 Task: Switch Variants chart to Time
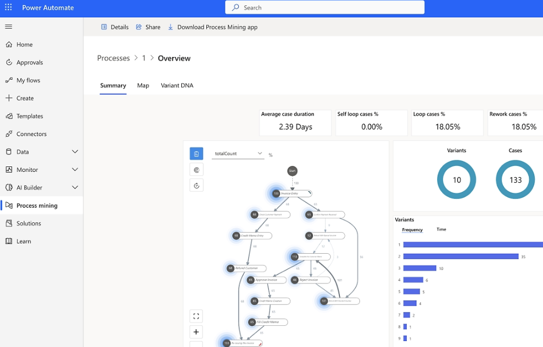(441, 229)
